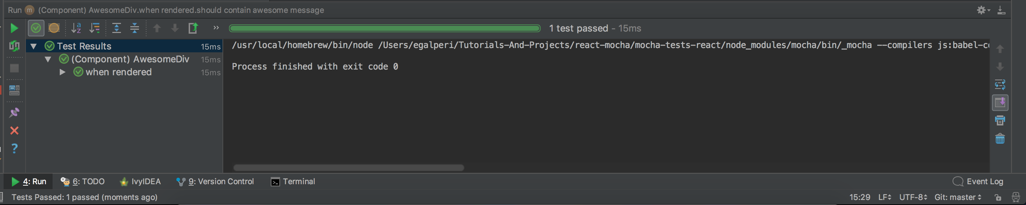Image resolution: width=1026 pixels, height=205 pixels.
Task: Collapse the Test Results tree node
Action: coord(34,46)
